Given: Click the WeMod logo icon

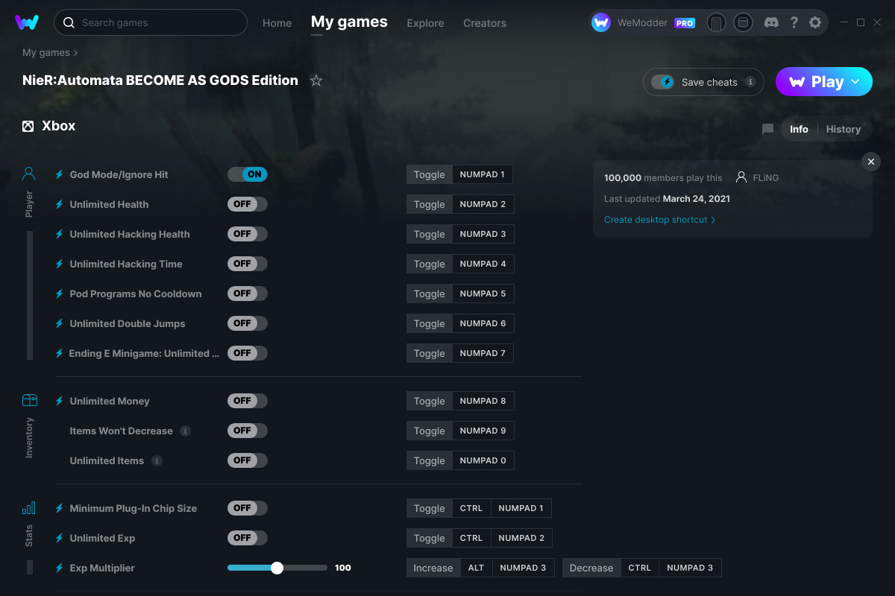Looking at the screenshot, I should click(27, 22).
